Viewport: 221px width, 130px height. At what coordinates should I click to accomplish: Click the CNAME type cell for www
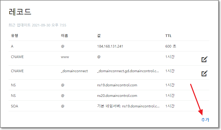[17, 57]
